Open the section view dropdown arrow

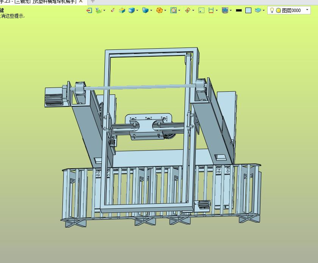[179, 10]
